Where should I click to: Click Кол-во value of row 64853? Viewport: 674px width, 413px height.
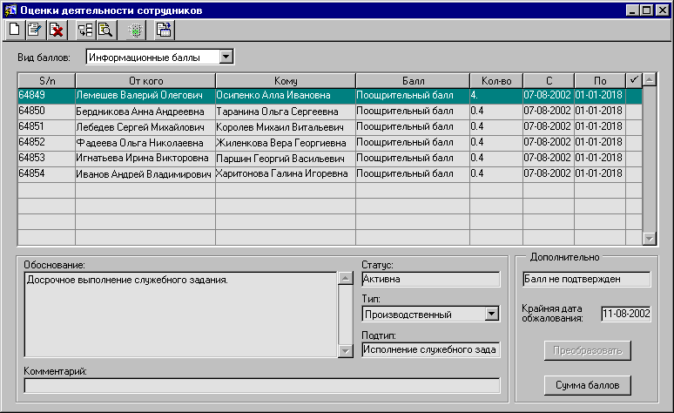pos(496,159)
